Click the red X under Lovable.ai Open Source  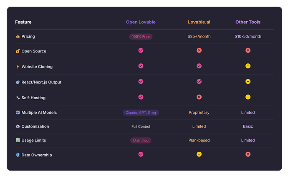tap(199, 50)
